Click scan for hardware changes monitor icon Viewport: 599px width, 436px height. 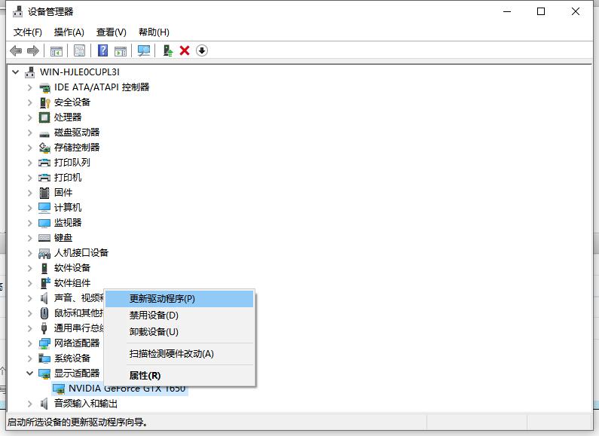click(x=144, y=50)
